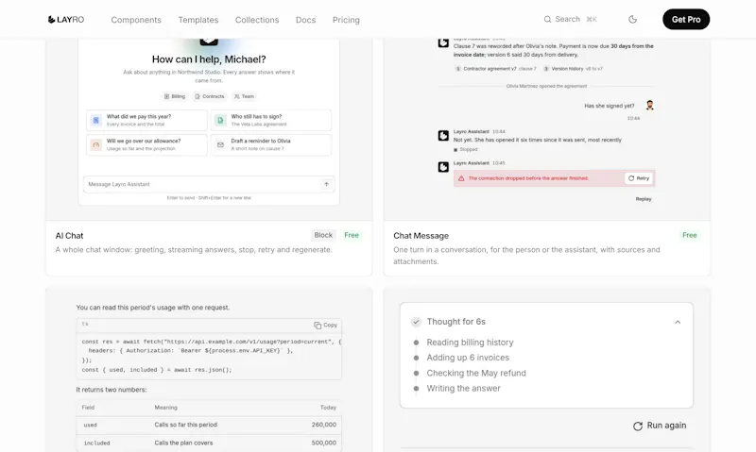Click the 'Today' column header

328,408
